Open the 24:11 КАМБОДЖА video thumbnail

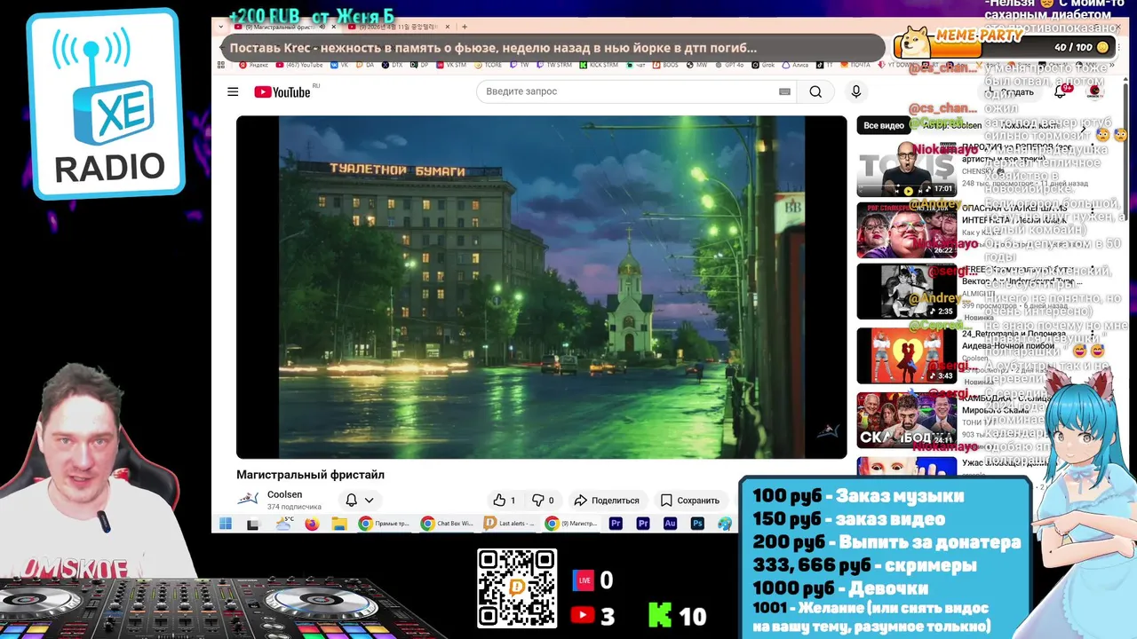tap(906, 419)
